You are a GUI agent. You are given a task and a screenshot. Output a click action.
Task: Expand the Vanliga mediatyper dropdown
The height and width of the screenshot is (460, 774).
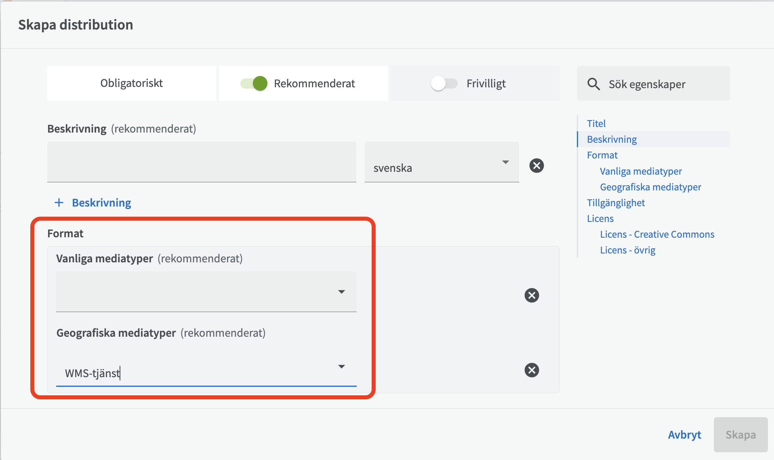[x=341, y=292]
